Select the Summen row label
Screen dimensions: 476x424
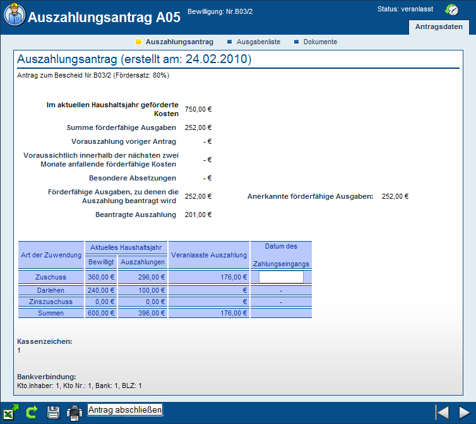click(51, 313)
